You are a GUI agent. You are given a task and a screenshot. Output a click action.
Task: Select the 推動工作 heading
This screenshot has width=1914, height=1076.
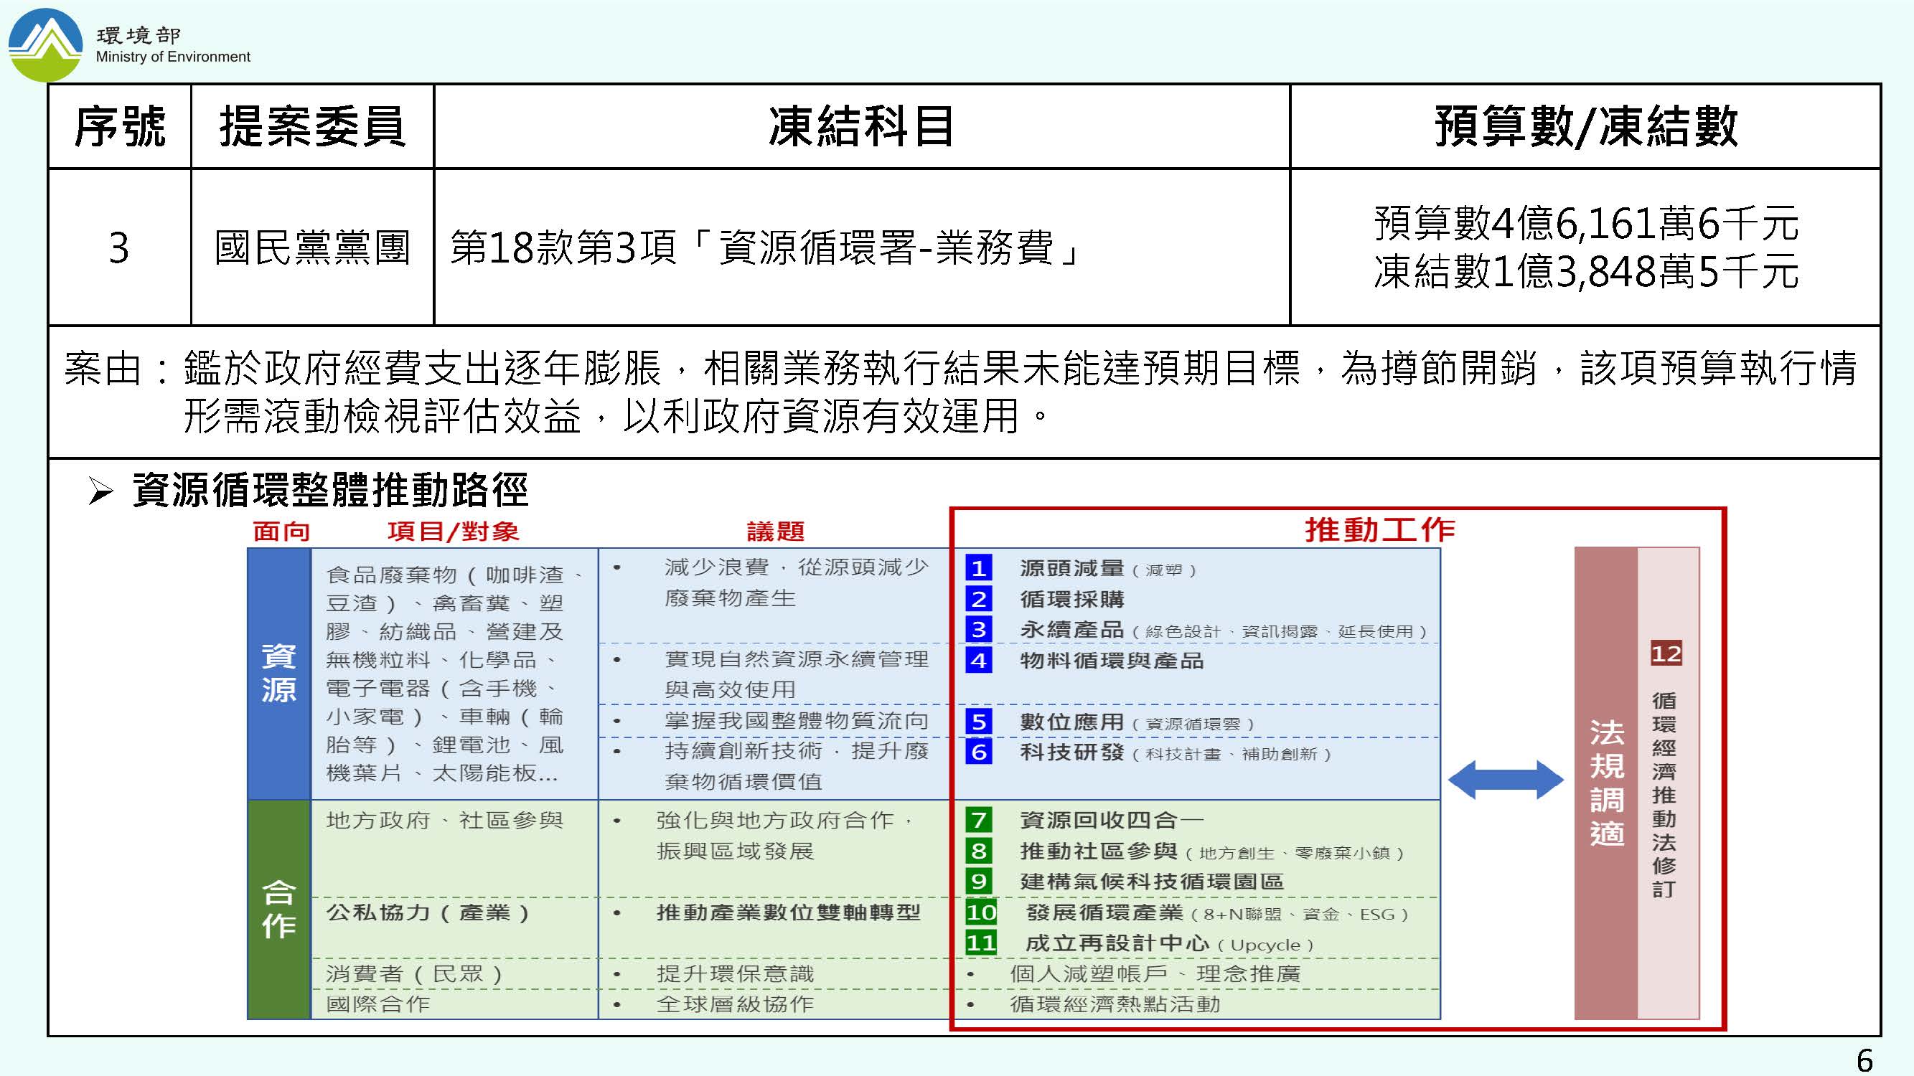[1380, 529]
